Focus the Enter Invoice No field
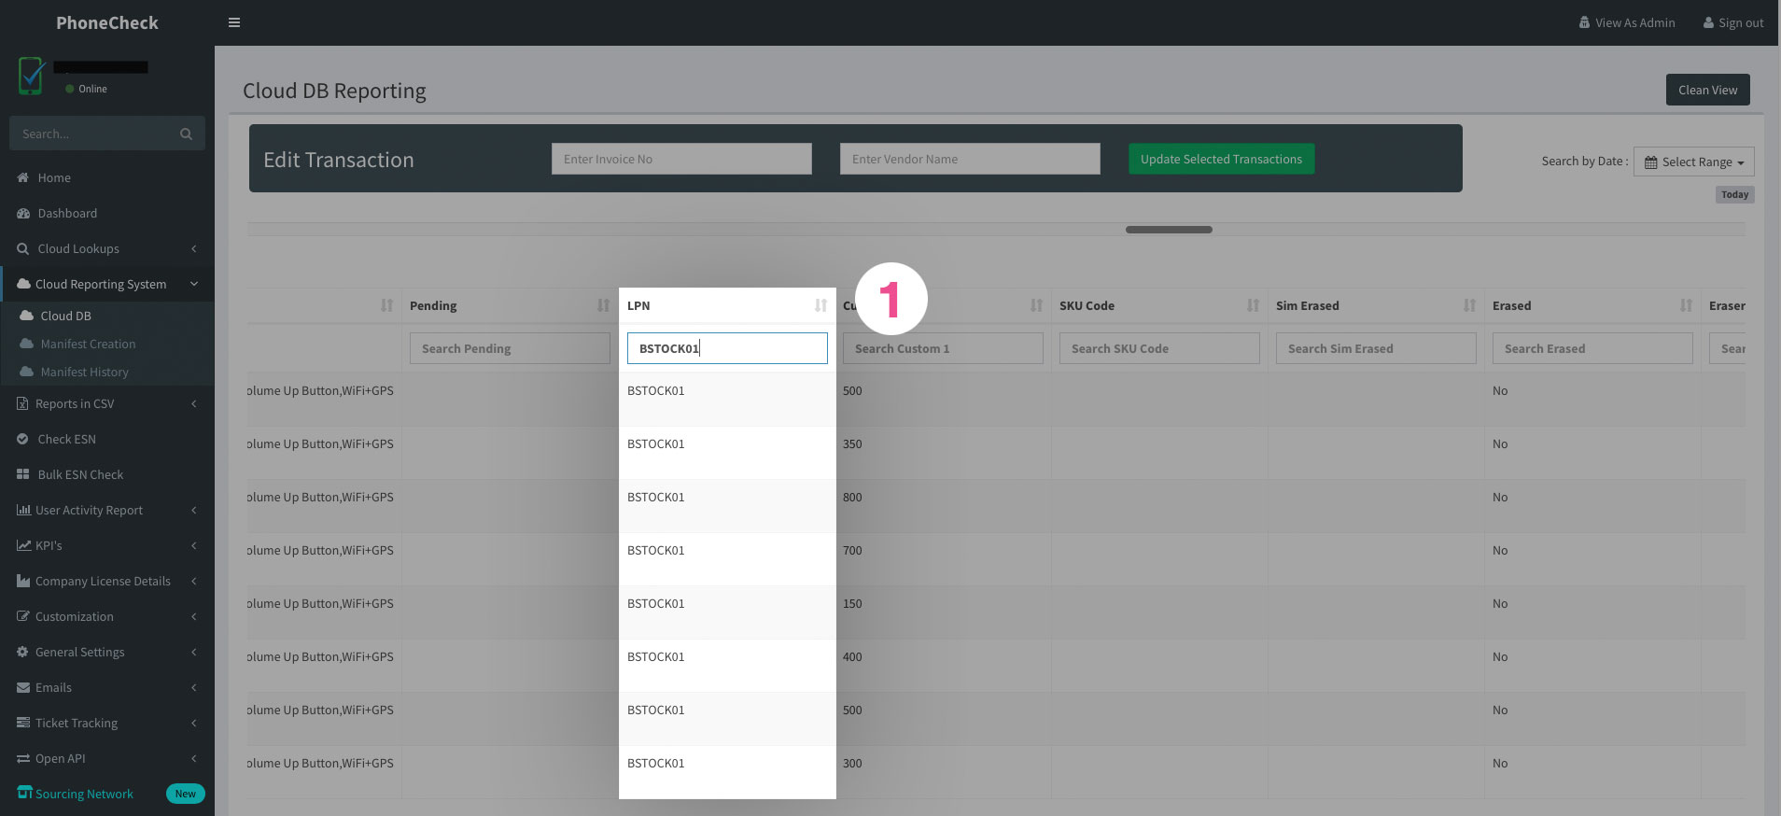This screenshot has height=816, width=1781. click(x=681, y=159)
